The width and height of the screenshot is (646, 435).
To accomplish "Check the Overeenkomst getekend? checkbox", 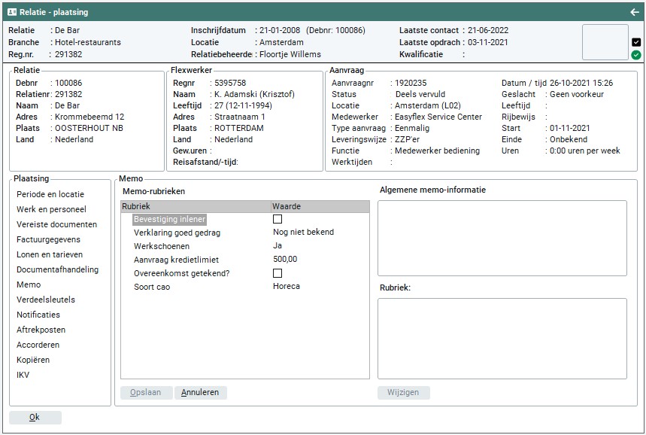I will tap(278, 273).
